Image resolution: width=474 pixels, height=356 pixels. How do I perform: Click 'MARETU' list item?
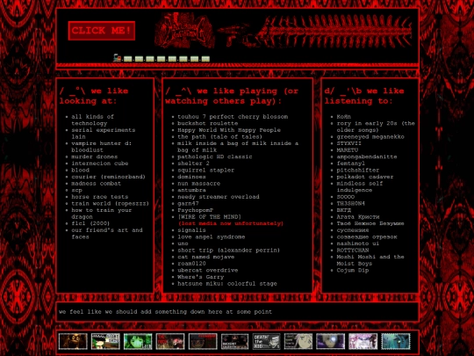tap(348, 150)
